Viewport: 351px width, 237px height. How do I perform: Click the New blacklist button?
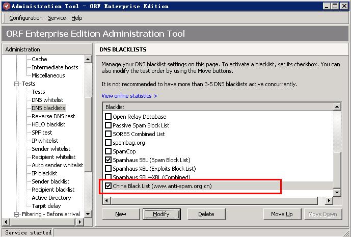pos(121,214)
